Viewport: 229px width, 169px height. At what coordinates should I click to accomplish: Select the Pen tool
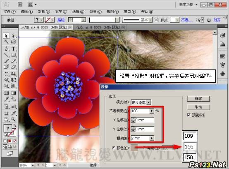6,49
